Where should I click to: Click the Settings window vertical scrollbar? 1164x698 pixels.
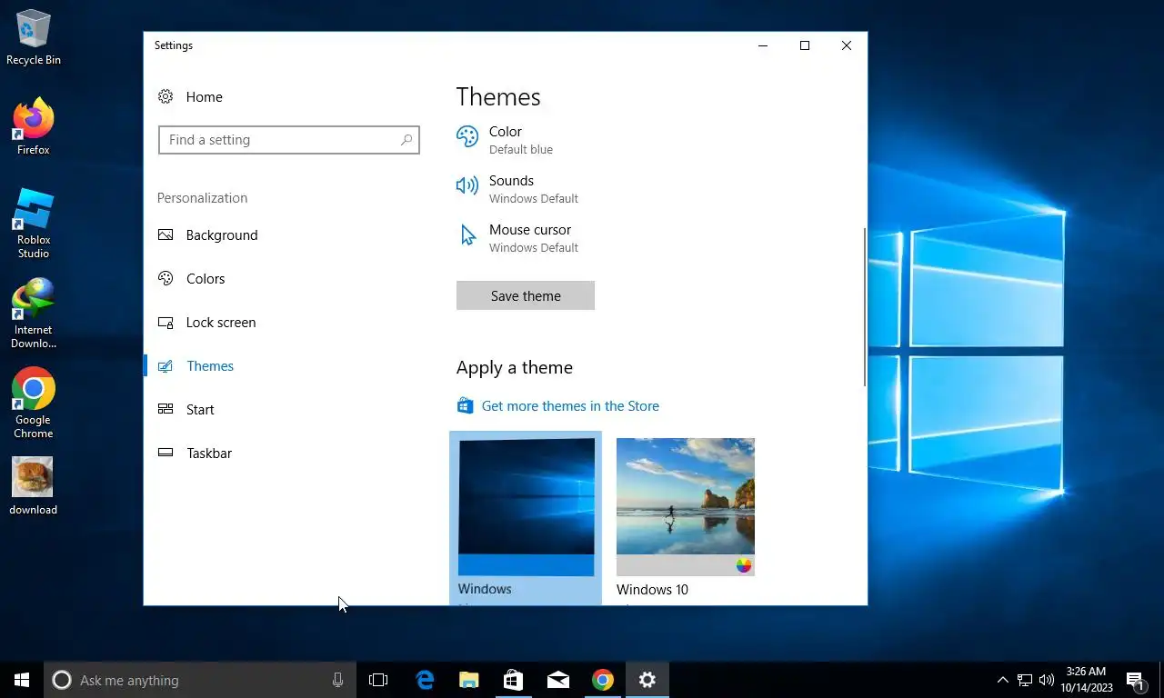[864, 307]
